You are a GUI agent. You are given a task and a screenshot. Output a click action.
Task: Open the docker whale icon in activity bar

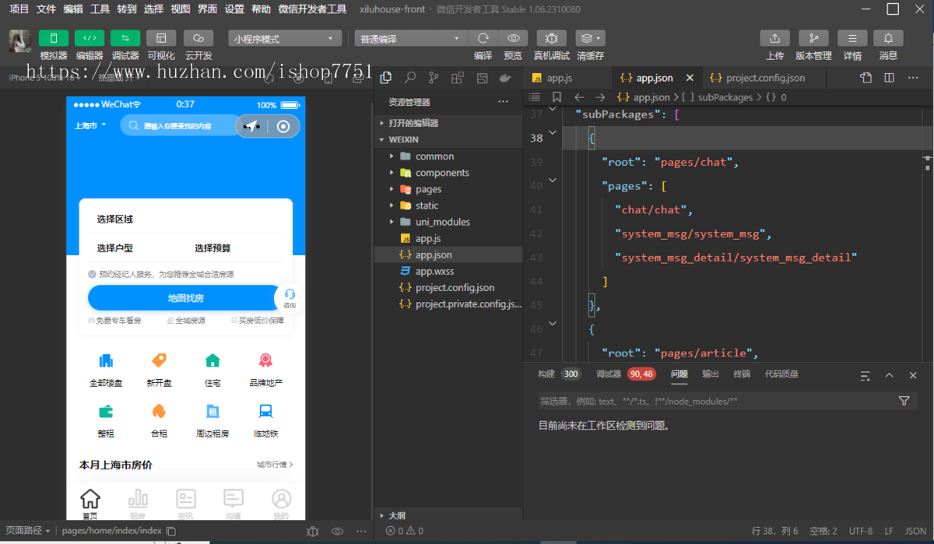pos(505,78)
